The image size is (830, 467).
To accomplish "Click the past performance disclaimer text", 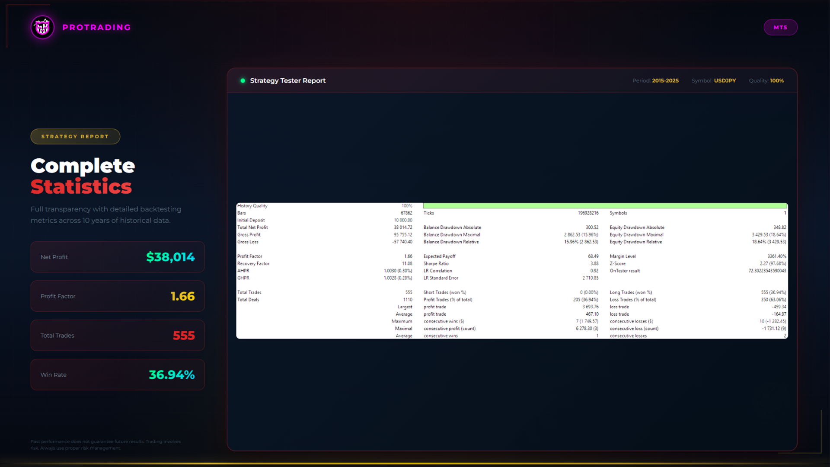I will tap(105, 445).
